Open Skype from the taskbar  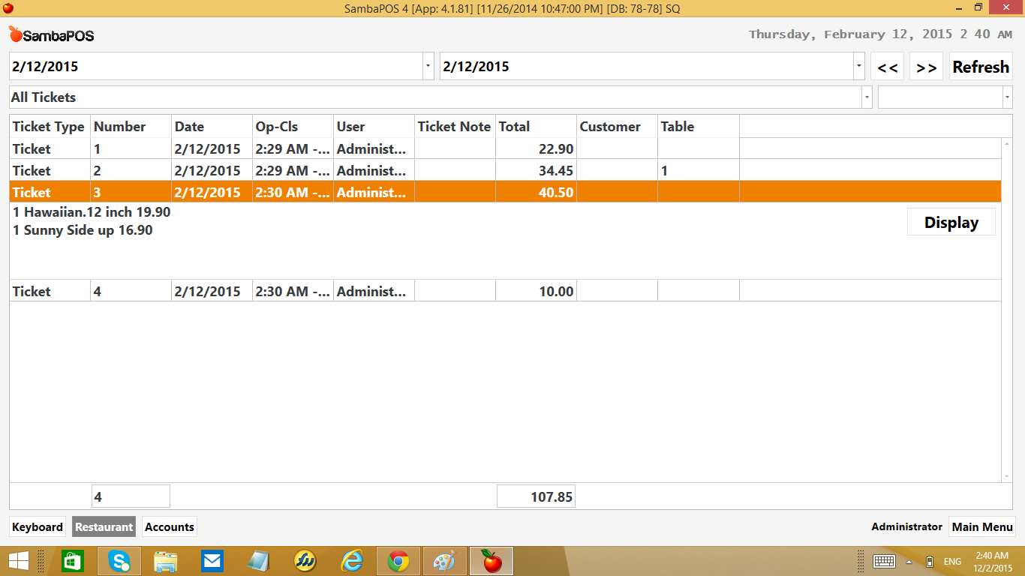[119, 561]
